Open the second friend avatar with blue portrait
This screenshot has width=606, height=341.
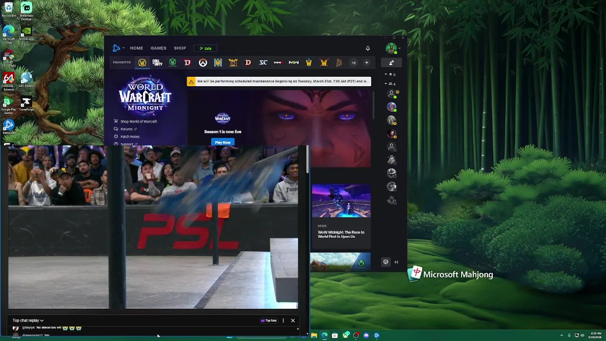(x=392, y=107)
